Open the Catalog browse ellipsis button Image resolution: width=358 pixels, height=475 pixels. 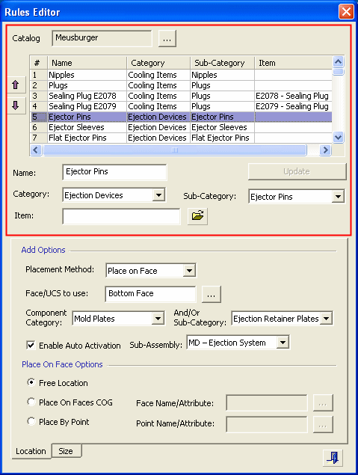167,38
